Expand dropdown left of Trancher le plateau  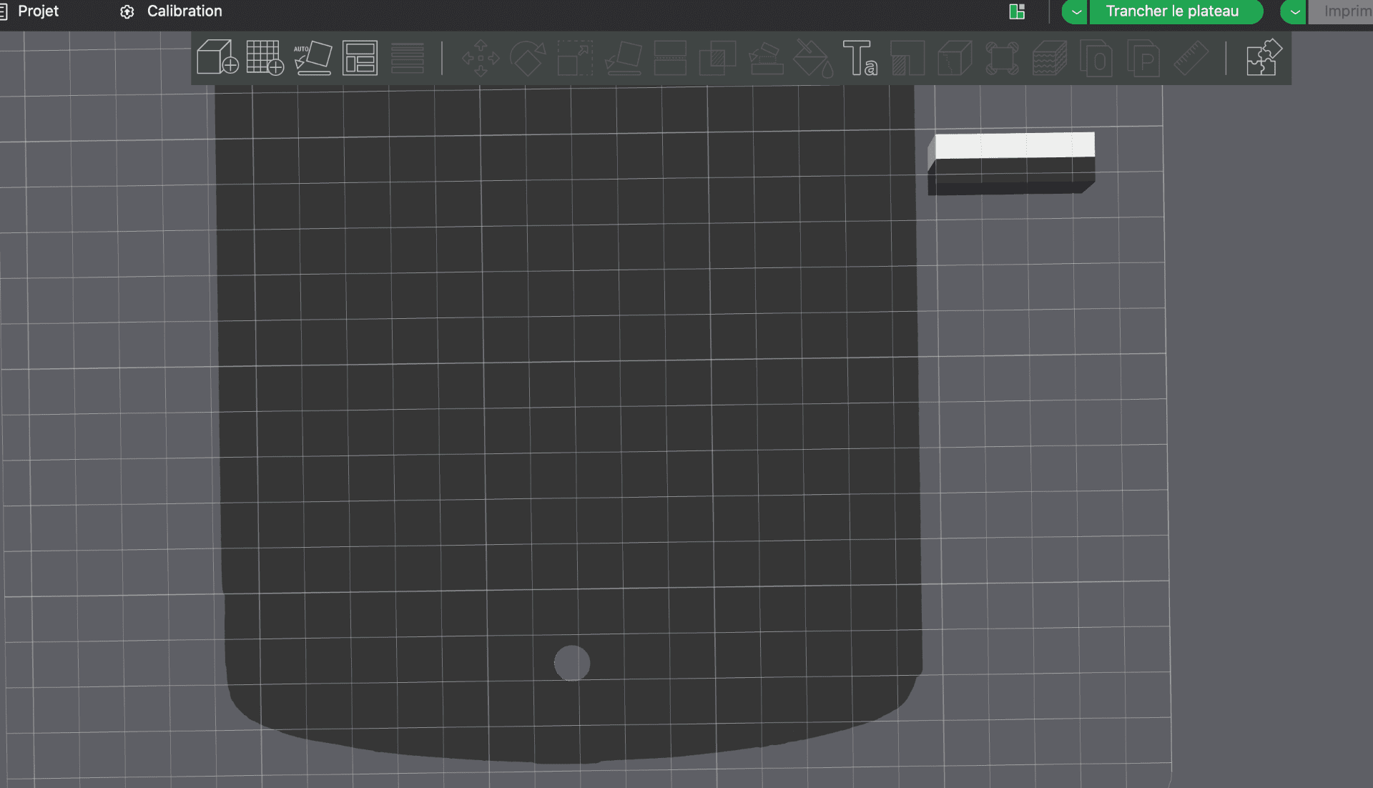pos(1076,11)
